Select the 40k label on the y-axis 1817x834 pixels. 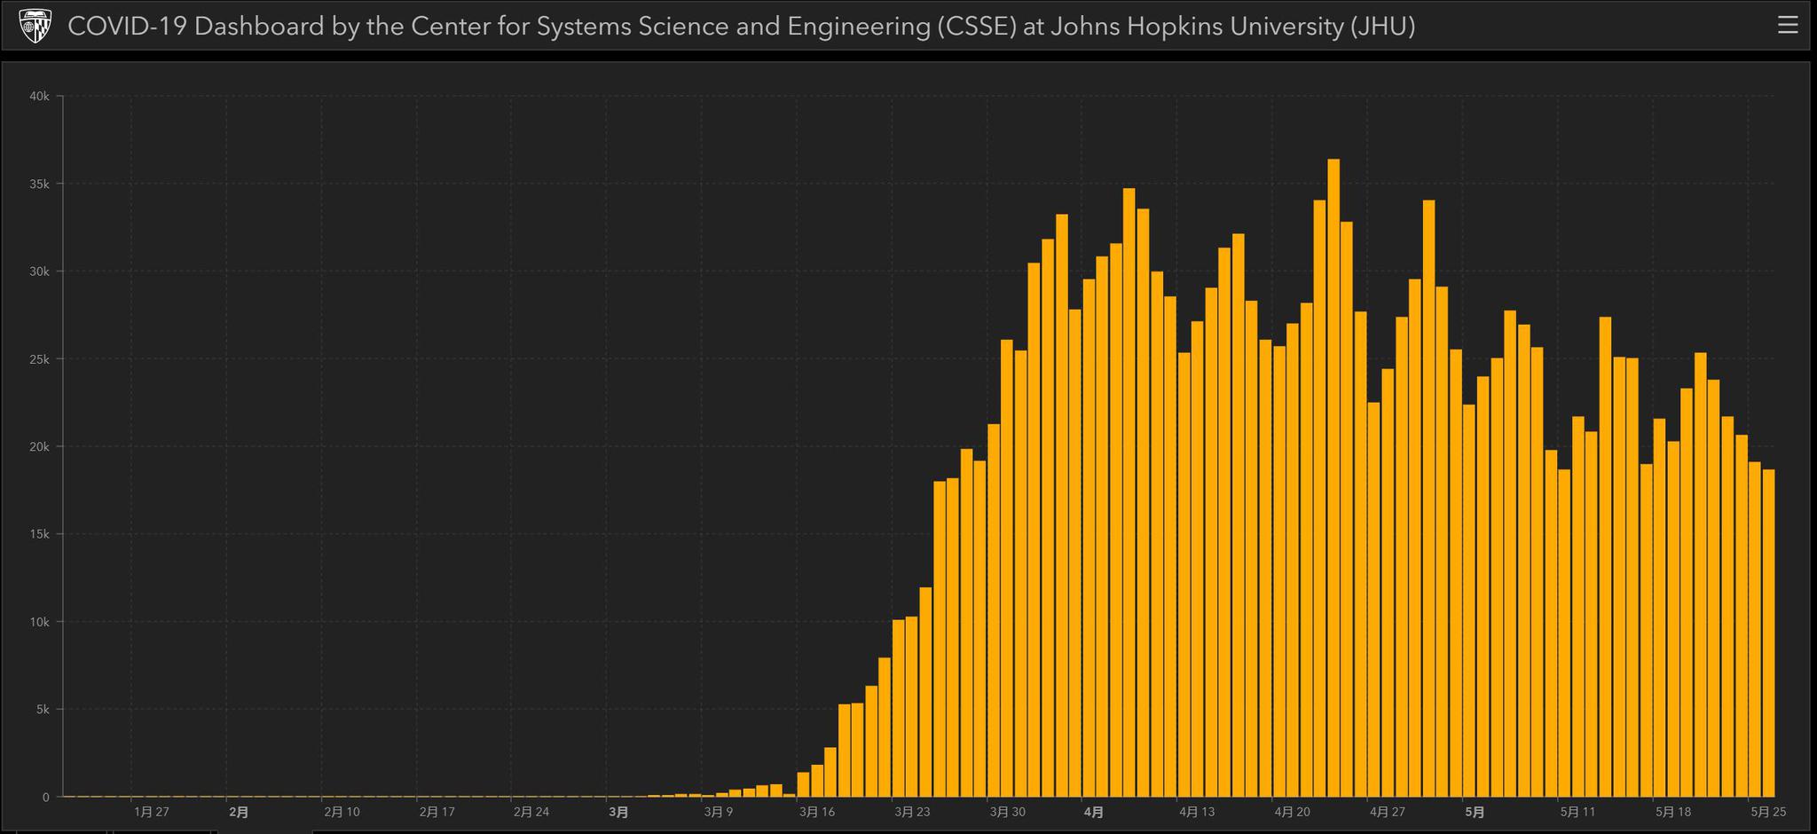[40, 96]
